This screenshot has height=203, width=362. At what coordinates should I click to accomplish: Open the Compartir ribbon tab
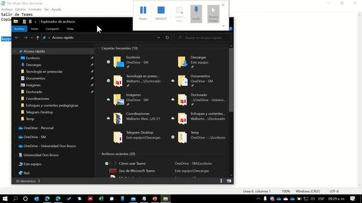[52, 29]
